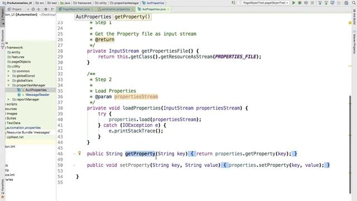
Task: Open Search Everywhere magnifier icon
Action: click(354, 3)
